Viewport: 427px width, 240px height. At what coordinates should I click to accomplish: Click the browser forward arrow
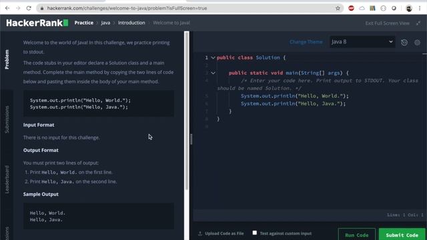click(18, 8)
